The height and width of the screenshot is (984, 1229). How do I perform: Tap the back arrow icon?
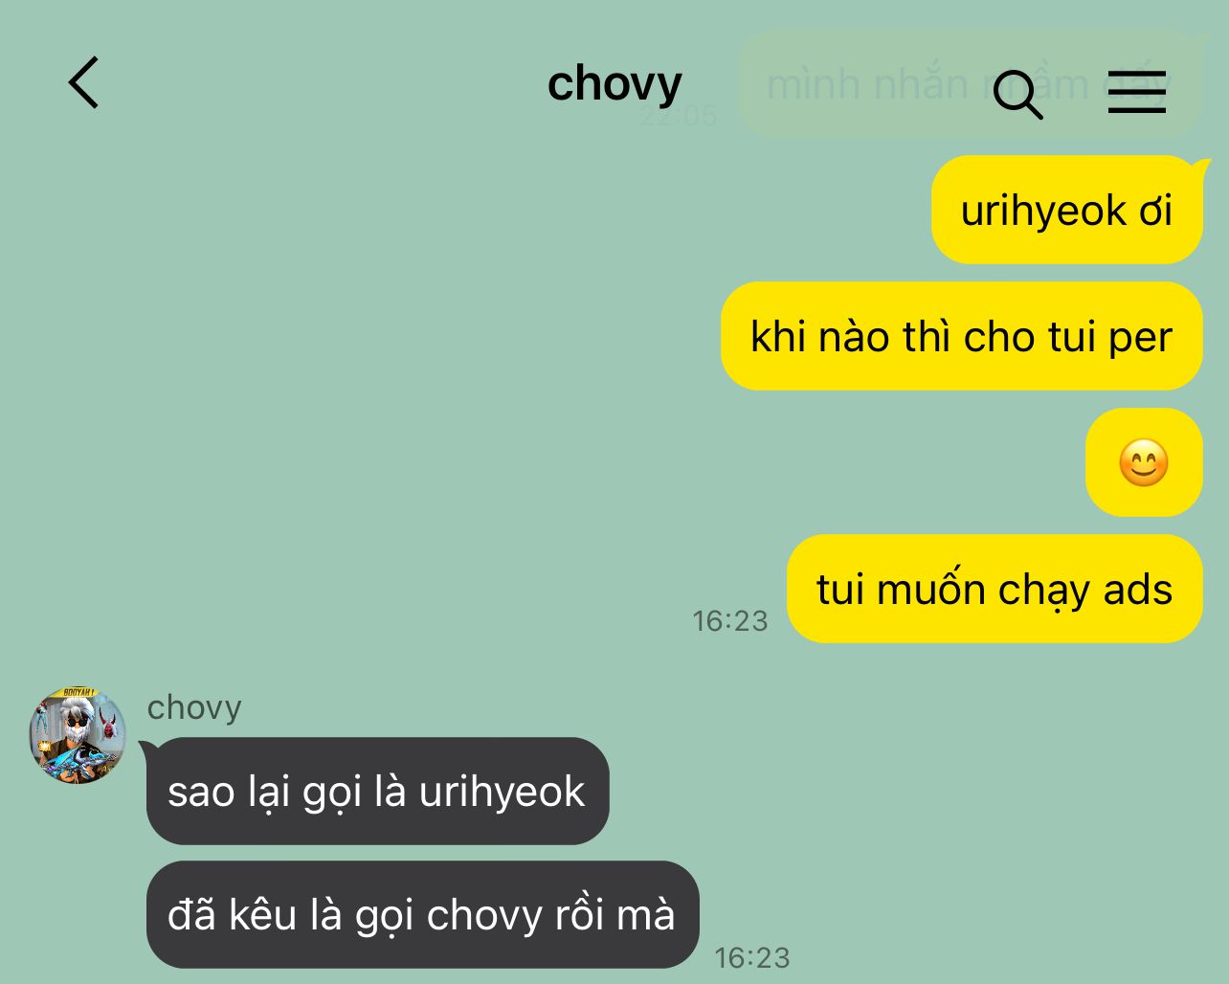[83, 82]
